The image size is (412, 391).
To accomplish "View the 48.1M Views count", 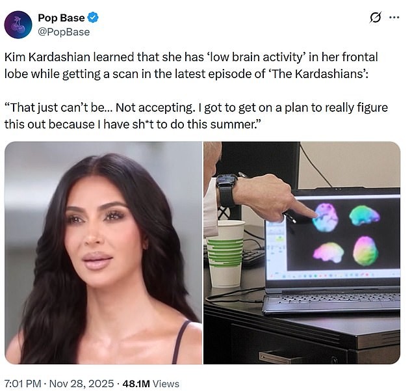I will coord(151,384).
